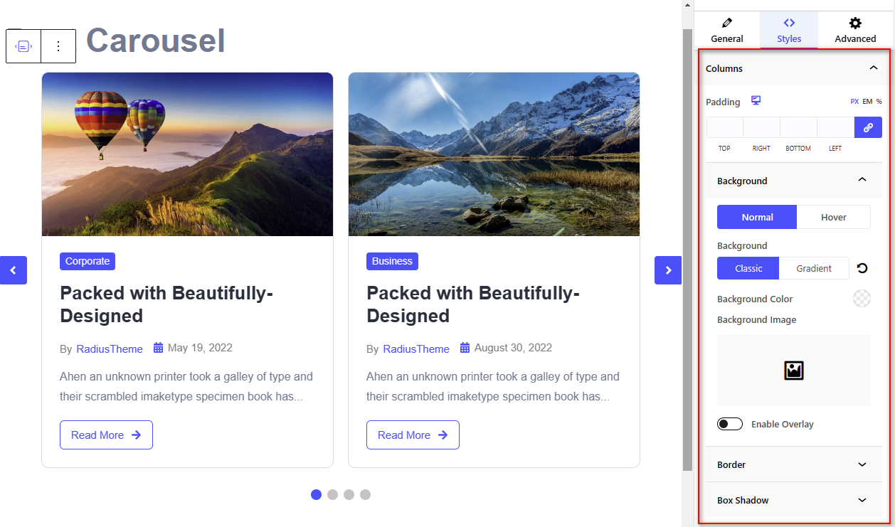
Task: Select % as the padding unit
Action: 879,102
